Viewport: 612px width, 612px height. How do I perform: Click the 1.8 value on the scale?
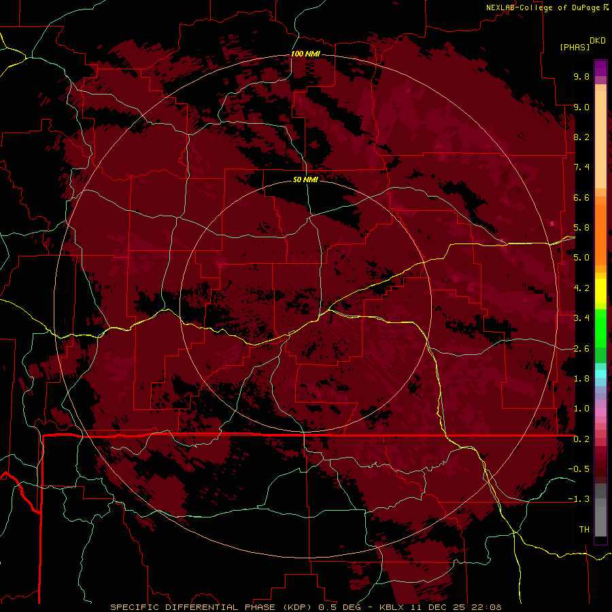(x=581, y=379)
